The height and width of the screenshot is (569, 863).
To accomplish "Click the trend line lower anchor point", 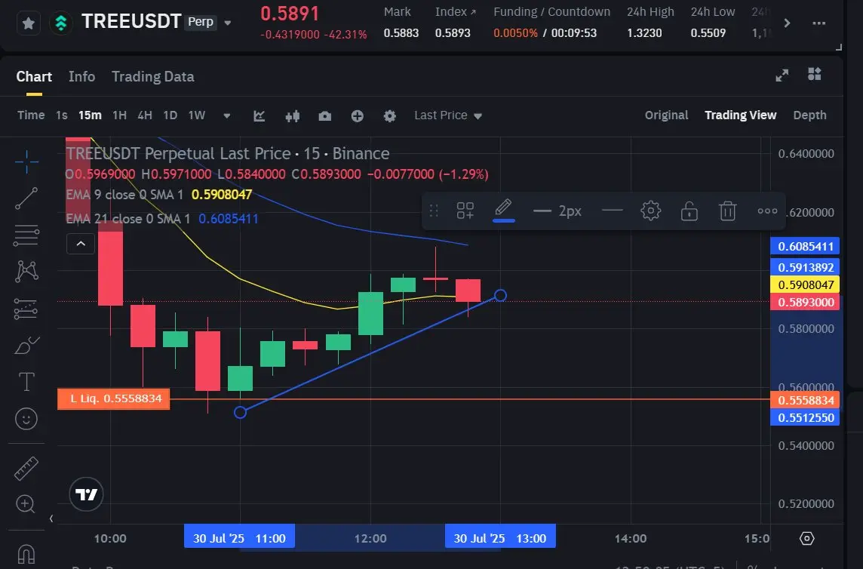I will pos(240,412).
